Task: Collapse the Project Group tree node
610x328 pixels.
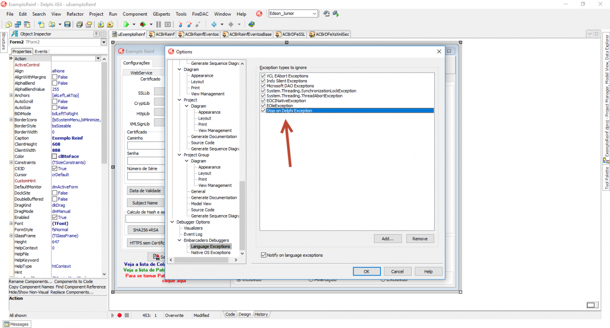Action: (x=180, y=155)
